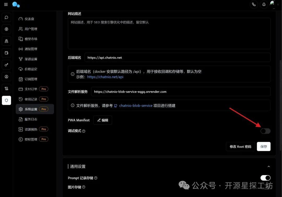Viewport: 282px width, 197px height.
Task: Open 支付订单 payment orders
Action: (35, 89)
